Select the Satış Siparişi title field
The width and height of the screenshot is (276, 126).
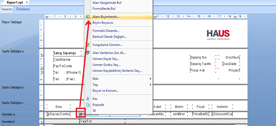pyautogui.click(x=65, y=53)
